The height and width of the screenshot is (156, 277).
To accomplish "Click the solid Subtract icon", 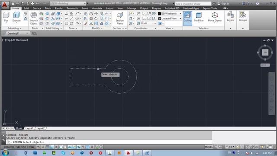I will coord(47,18).
